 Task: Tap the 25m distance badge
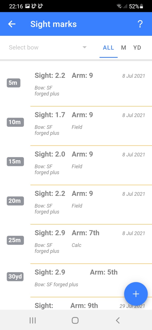point(15,240)
